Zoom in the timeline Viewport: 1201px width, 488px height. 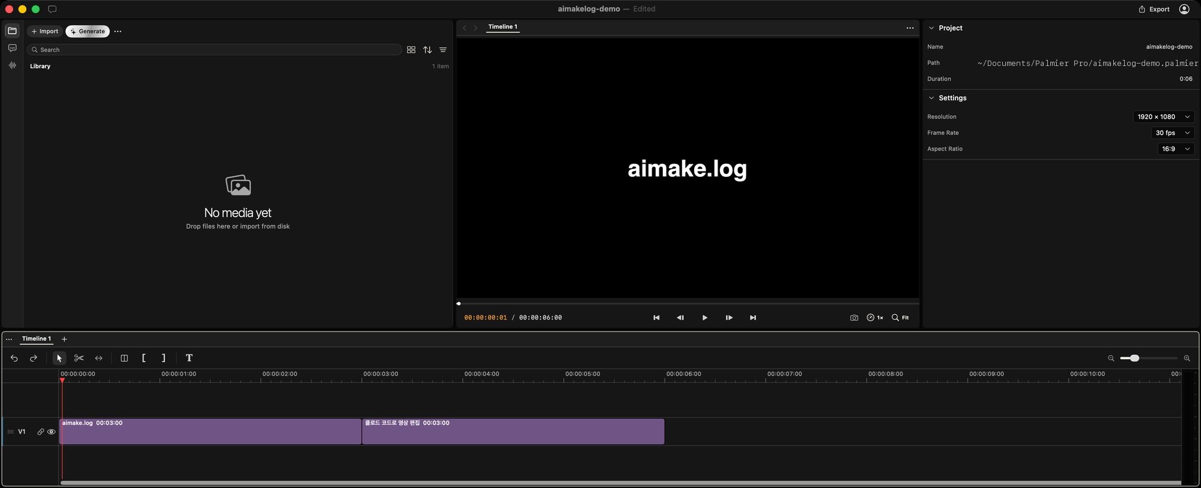1187,358
